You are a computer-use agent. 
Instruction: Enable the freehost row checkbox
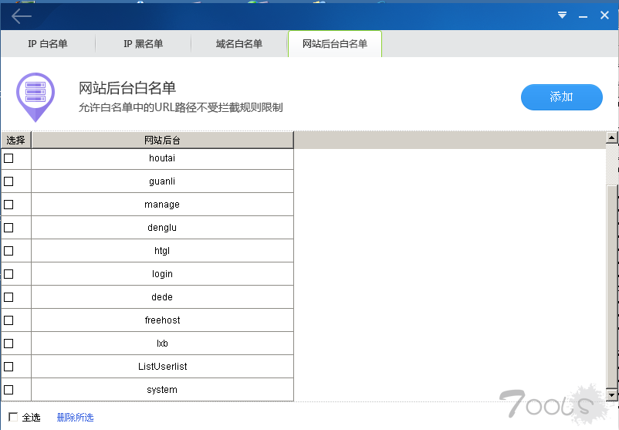click(x=8, y=320)
